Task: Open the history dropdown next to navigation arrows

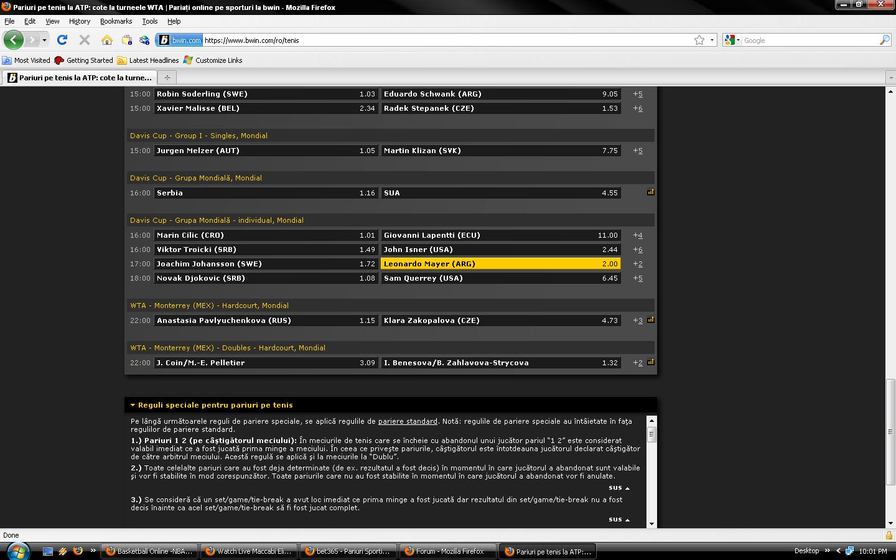Action: coord(44,40)
